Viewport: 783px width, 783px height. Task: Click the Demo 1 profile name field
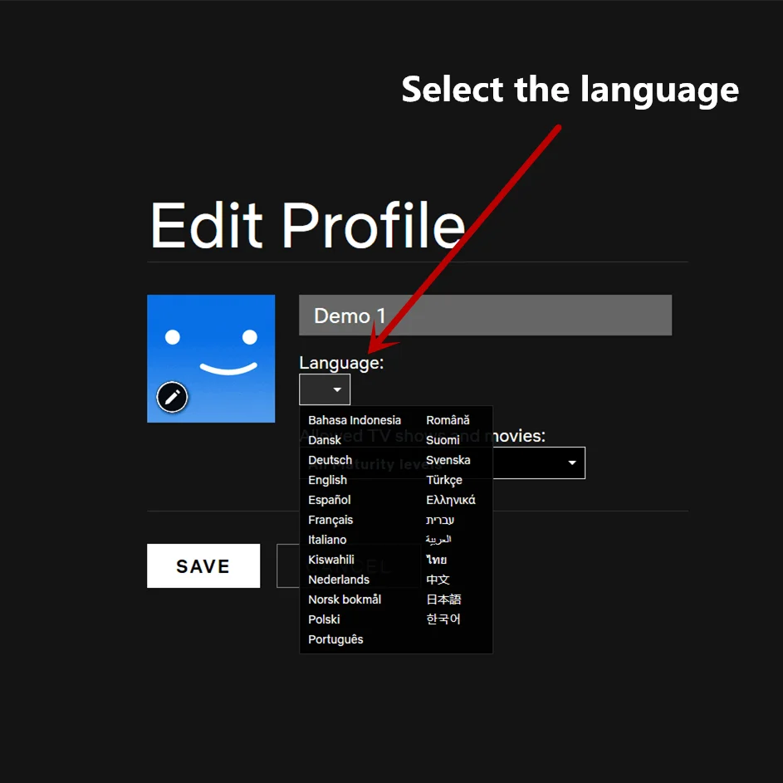485,315
